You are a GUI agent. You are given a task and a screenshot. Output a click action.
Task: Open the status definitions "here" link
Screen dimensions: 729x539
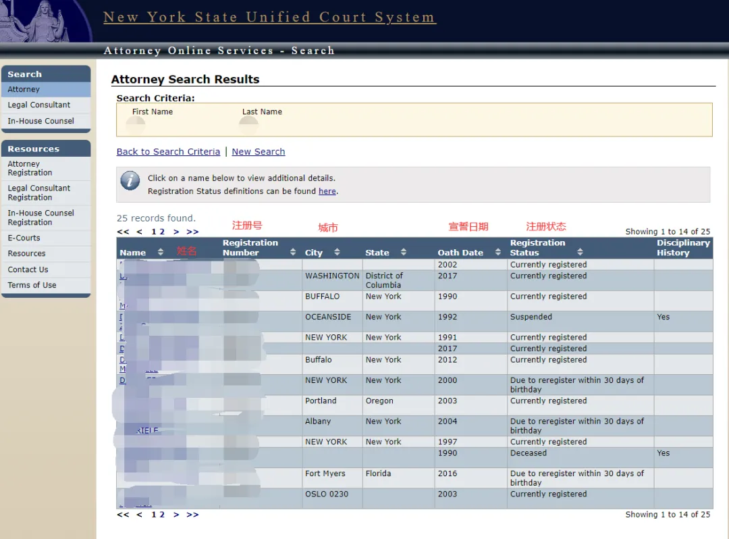pyautogui.click(x=327, y=191)
